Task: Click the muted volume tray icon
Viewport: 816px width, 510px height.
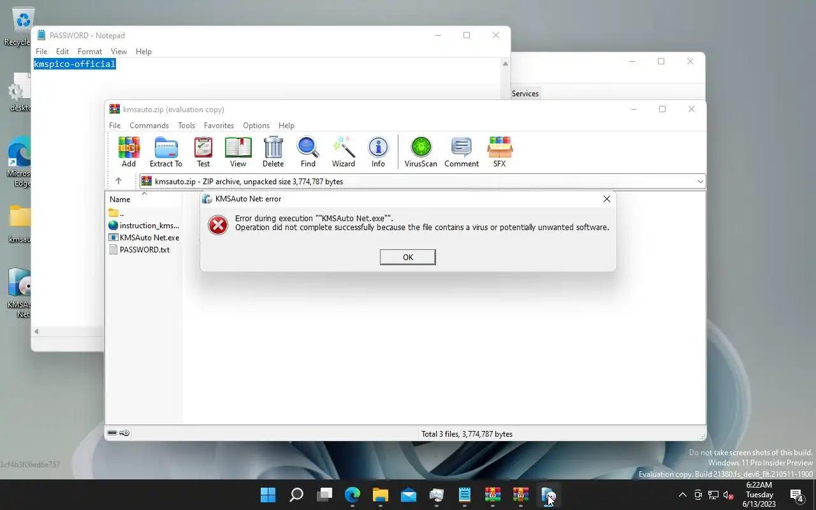Action: pyautogui.click(x=729, y=495)
